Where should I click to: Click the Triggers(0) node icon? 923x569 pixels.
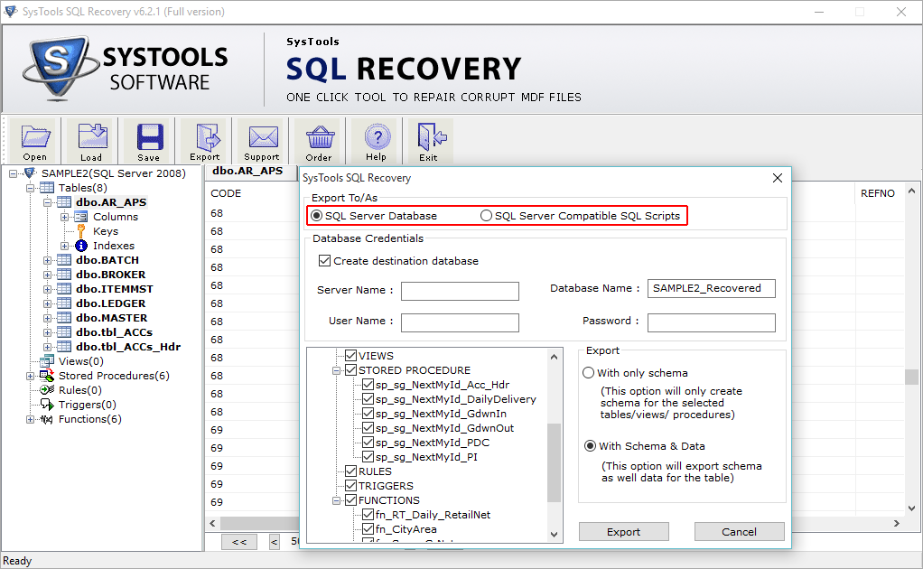[46, 405]
